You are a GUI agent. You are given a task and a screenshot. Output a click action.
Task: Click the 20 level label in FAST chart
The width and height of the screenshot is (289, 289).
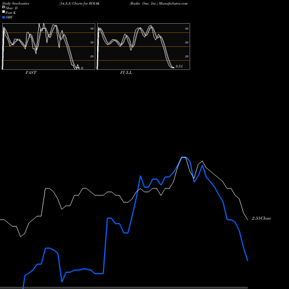92,56
